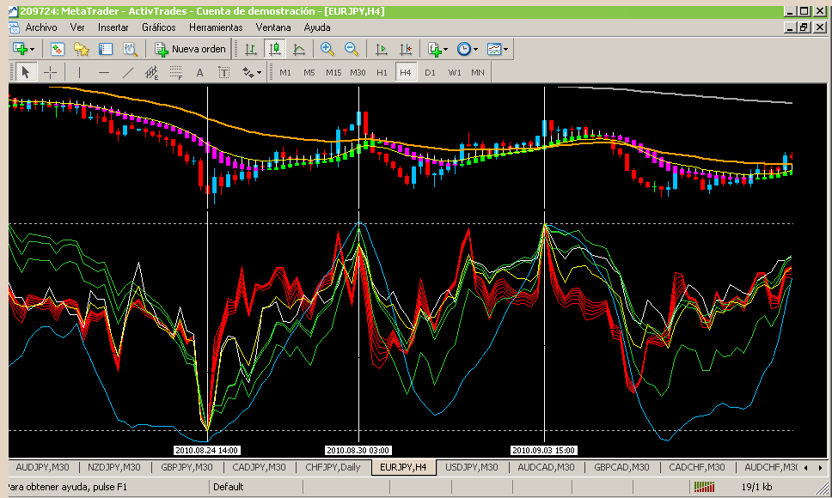The height and width of the screenshot is (498, 832).
Task: Toggle candlestick chart mode
Action: click(274, 50)
